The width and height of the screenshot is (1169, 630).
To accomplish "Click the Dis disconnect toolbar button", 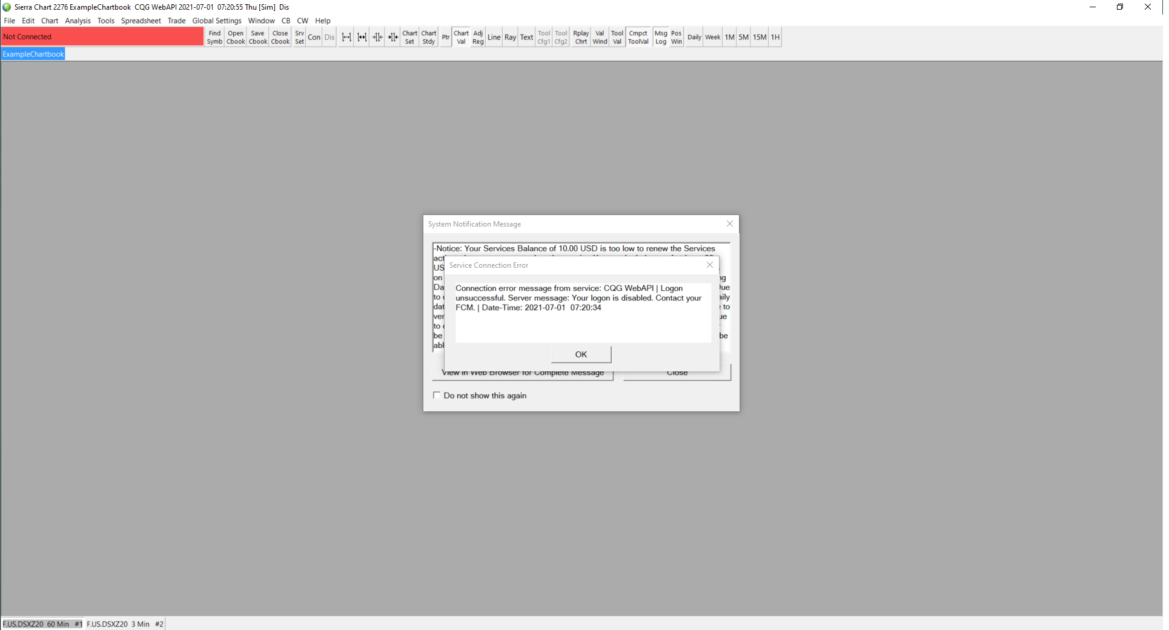I will (x=330, y=38).
